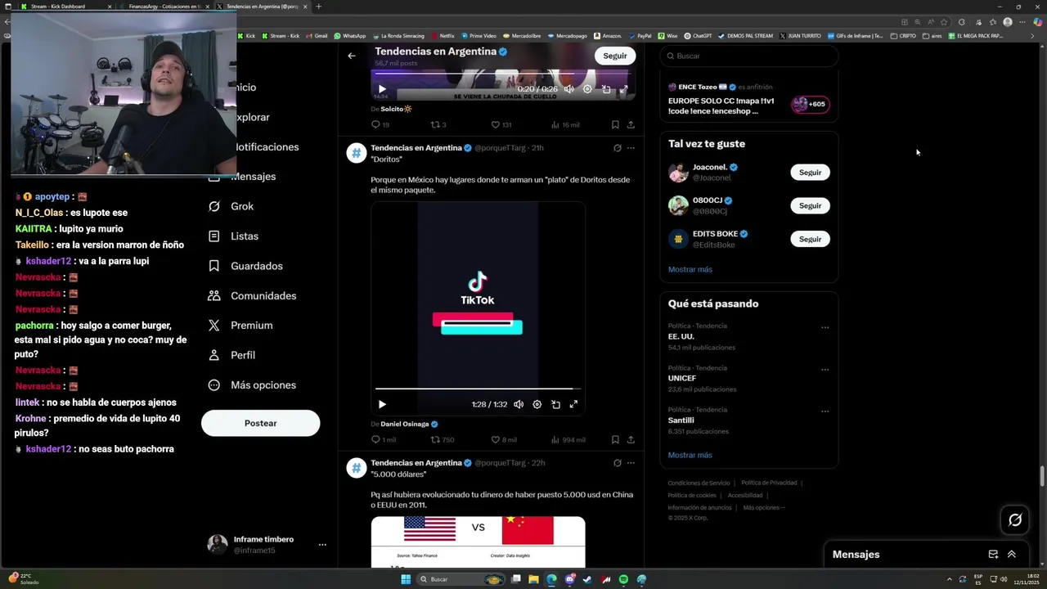
Task: Open the ENCE Tozeo live space card
Action: pyautogui.click(x=748, y=98)
